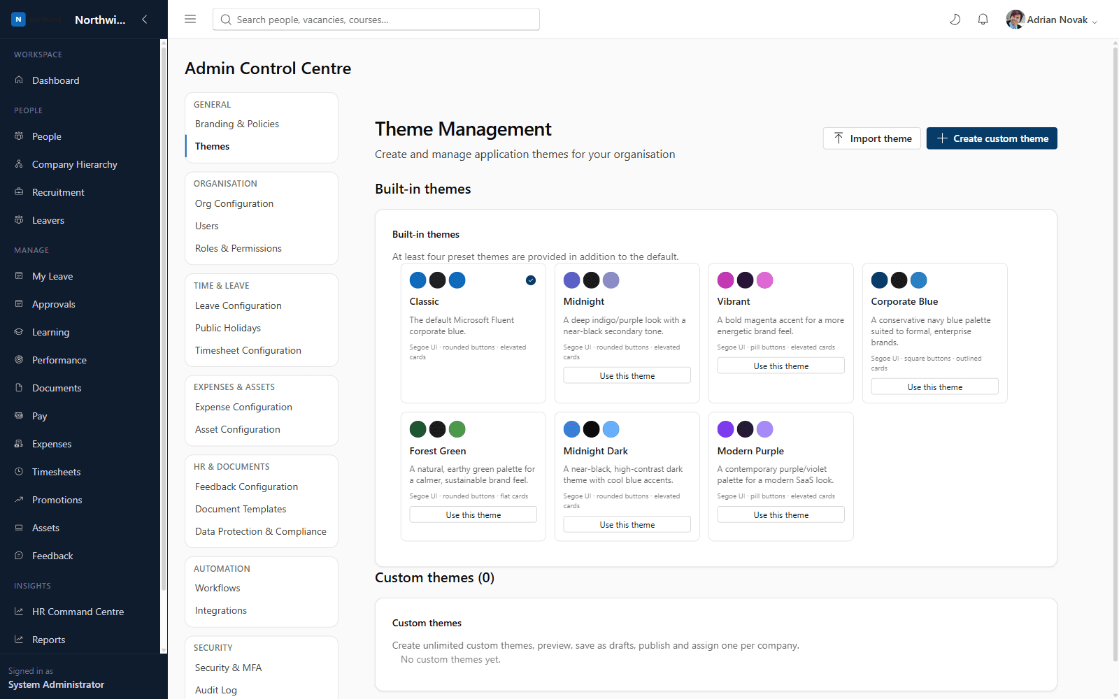The height and width of the screenshot is (699, 1119).
Task: Click the Promotions trend arrow icon
Action: pyautogui.click(x=19, y=500)
